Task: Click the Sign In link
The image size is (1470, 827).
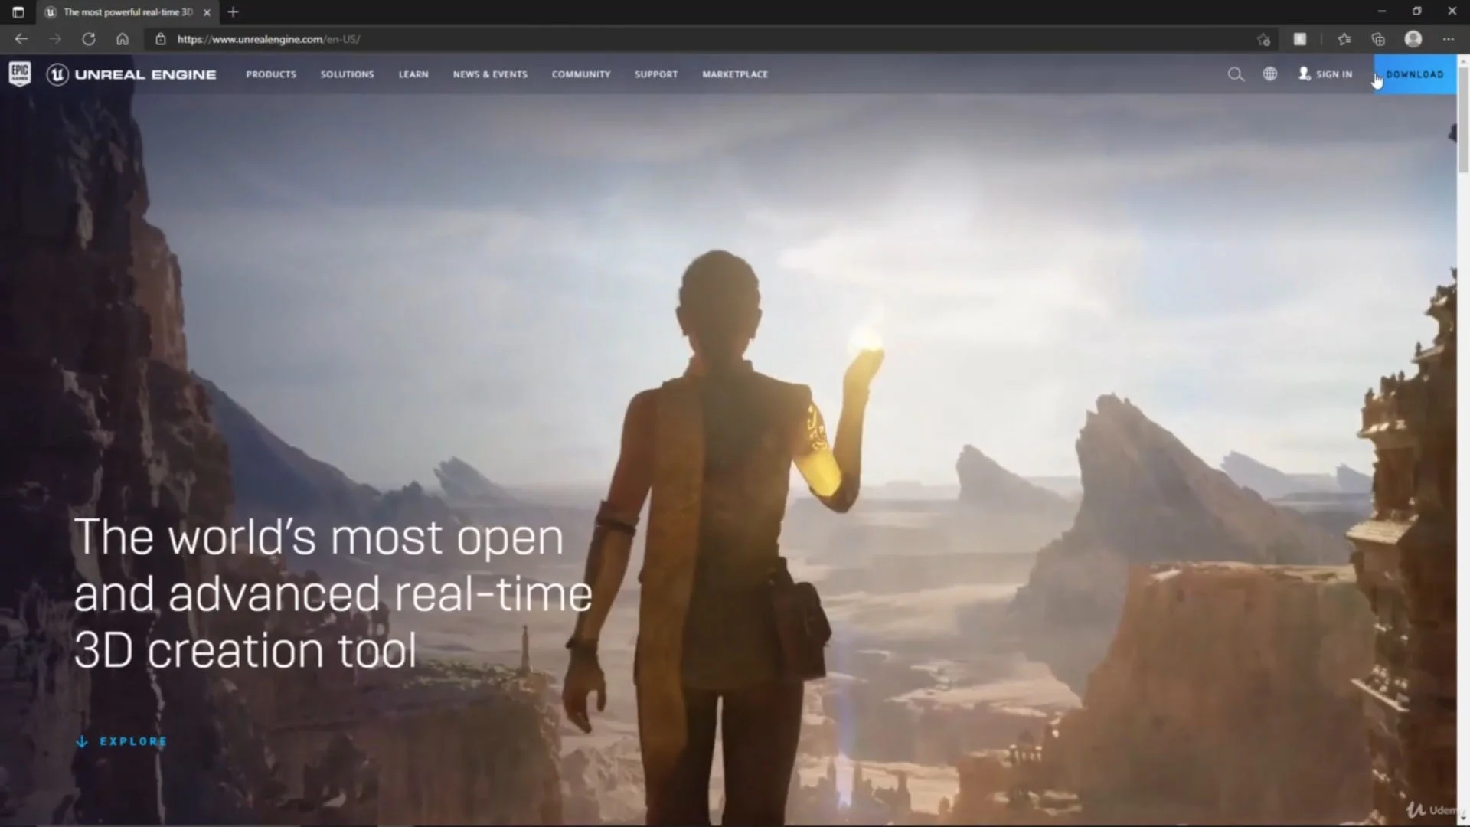Action: coord(1325,74)
